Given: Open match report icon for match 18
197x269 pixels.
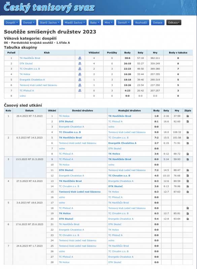Looking at the screenshot, I should (188, 208).
